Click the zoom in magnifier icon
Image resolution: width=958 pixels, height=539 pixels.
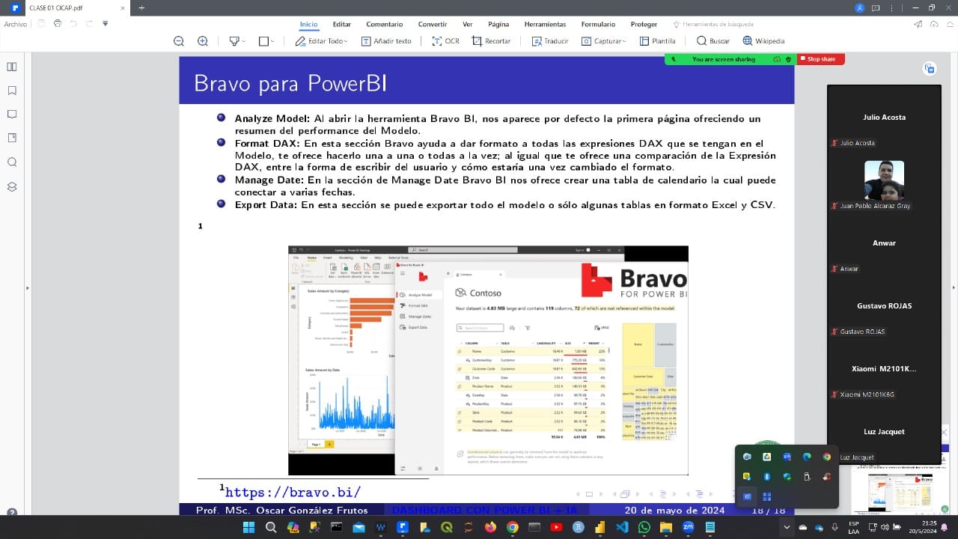point(203,41)
